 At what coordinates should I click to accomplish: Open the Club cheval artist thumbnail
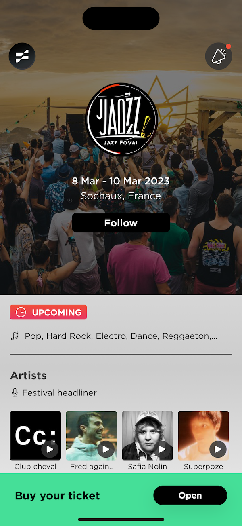coord(35,435)
